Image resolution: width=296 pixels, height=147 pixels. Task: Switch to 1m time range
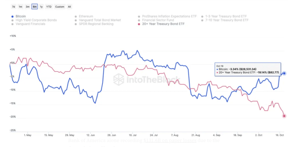pyautogui.click(x=21, y=7)
